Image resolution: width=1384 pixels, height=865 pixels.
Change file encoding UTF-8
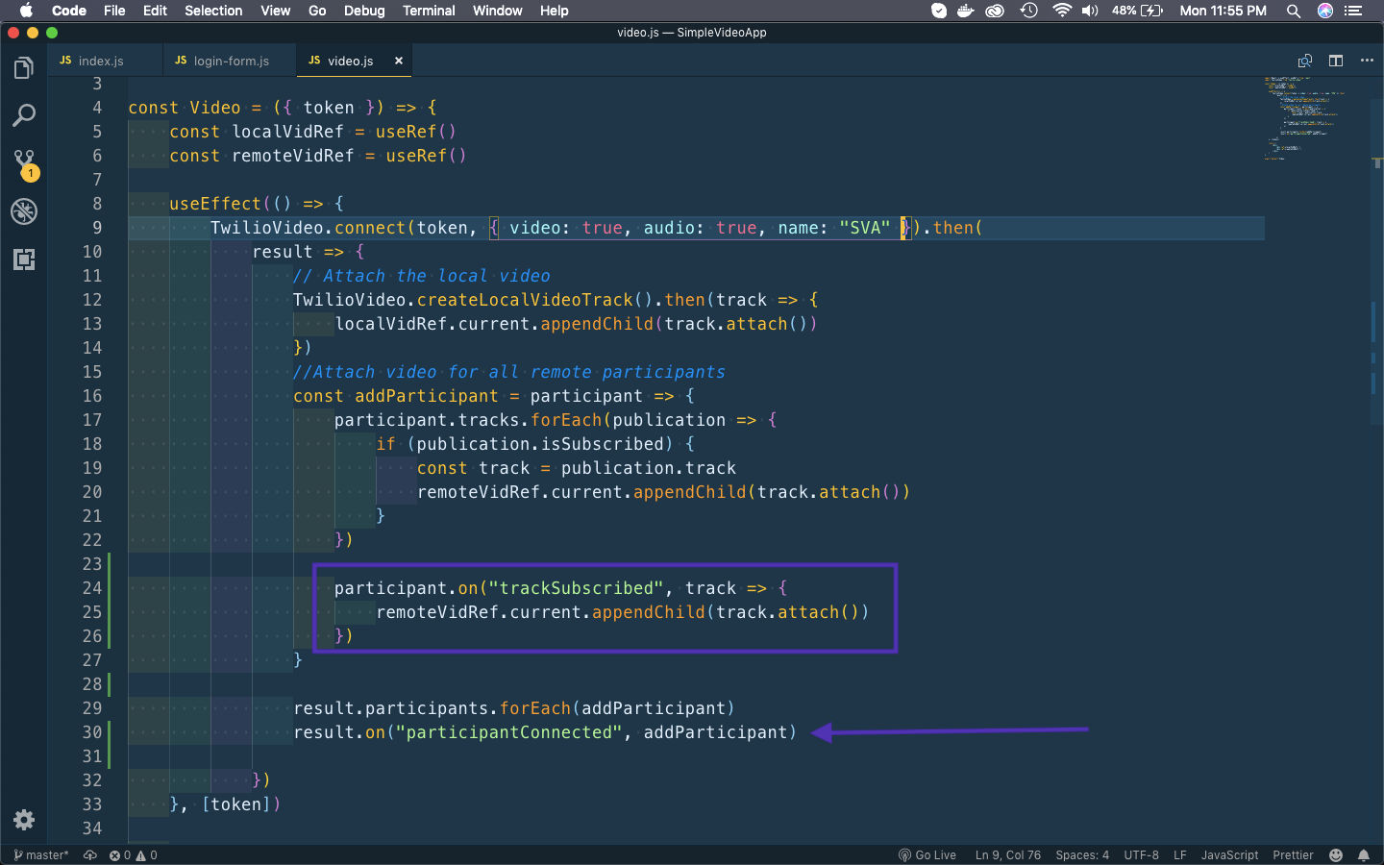click(1142, 855)
